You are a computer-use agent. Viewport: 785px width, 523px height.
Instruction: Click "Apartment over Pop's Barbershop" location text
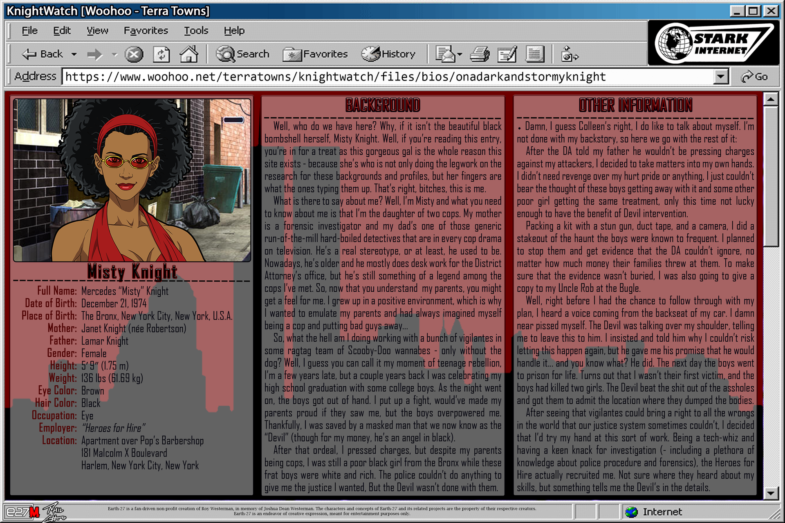(142, 441)
